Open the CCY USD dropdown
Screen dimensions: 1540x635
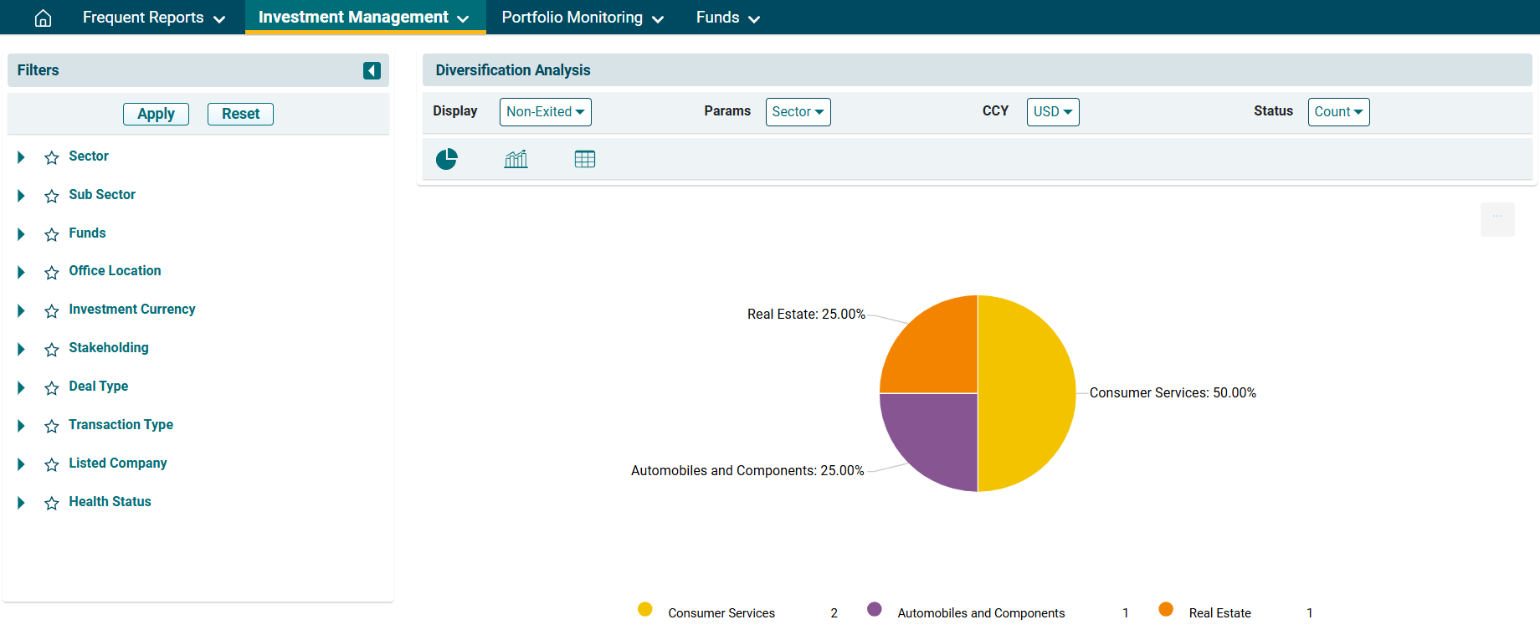1052,112
